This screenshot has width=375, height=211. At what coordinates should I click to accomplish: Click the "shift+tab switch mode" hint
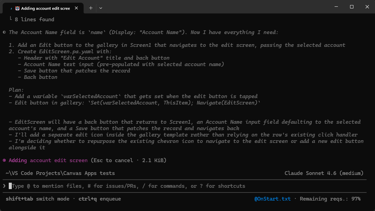point(37,199)
